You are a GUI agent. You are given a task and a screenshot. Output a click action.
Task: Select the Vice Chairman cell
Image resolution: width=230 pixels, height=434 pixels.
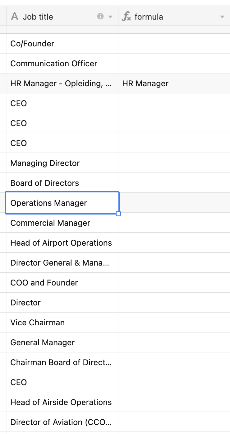(62, 323)
